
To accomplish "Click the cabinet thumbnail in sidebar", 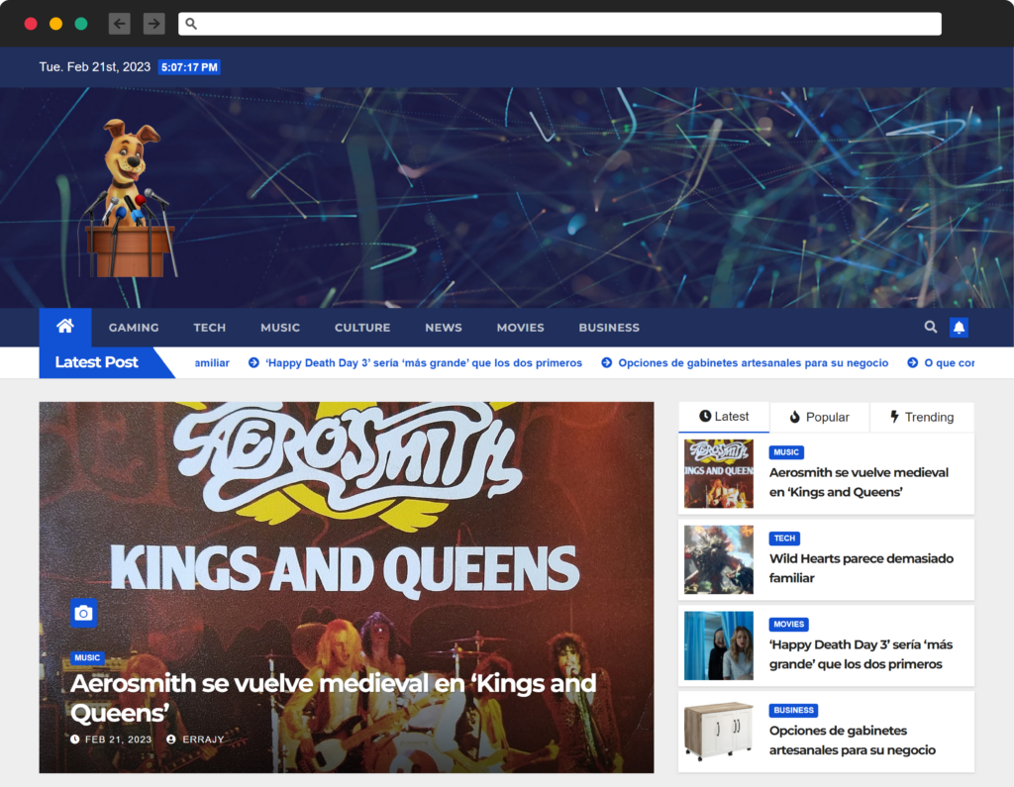I will click(x=719, y=732).
